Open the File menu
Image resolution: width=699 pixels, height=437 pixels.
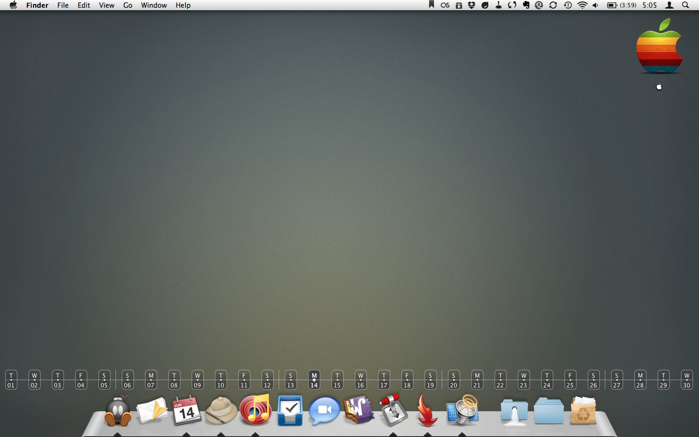63,5
